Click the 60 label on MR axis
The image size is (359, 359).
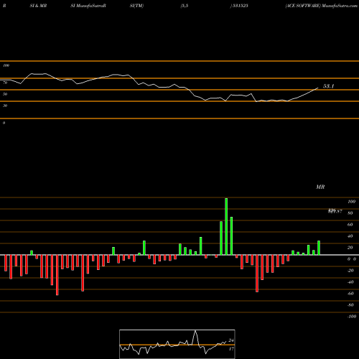350,225
